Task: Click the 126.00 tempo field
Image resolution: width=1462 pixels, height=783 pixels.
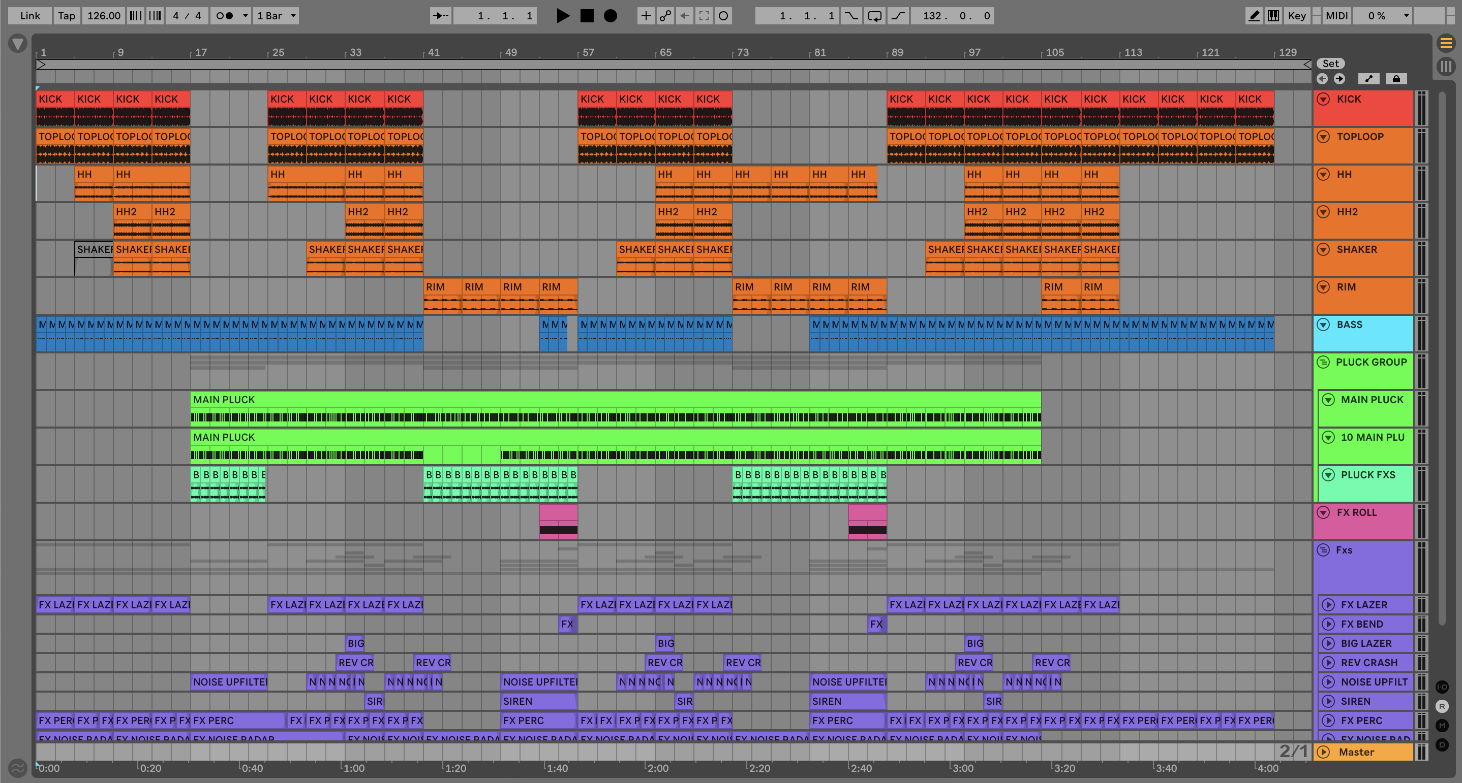Action: [x=103, y=16]
